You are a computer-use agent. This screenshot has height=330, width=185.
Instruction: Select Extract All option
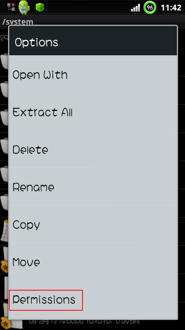[93, 111]
